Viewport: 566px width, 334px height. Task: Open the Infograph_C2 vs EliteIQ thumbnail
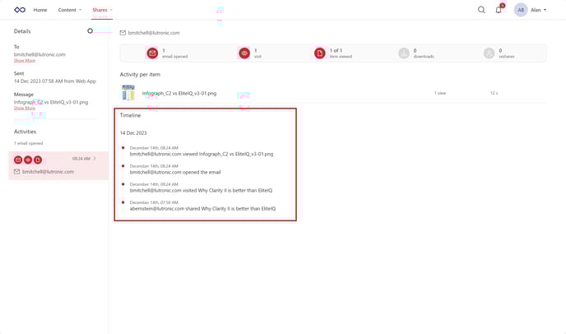(x=128, y=93)
